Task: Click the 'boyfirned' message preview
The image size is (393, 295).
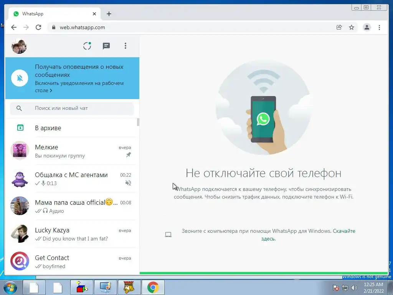Action: click(x=54, y=266)
